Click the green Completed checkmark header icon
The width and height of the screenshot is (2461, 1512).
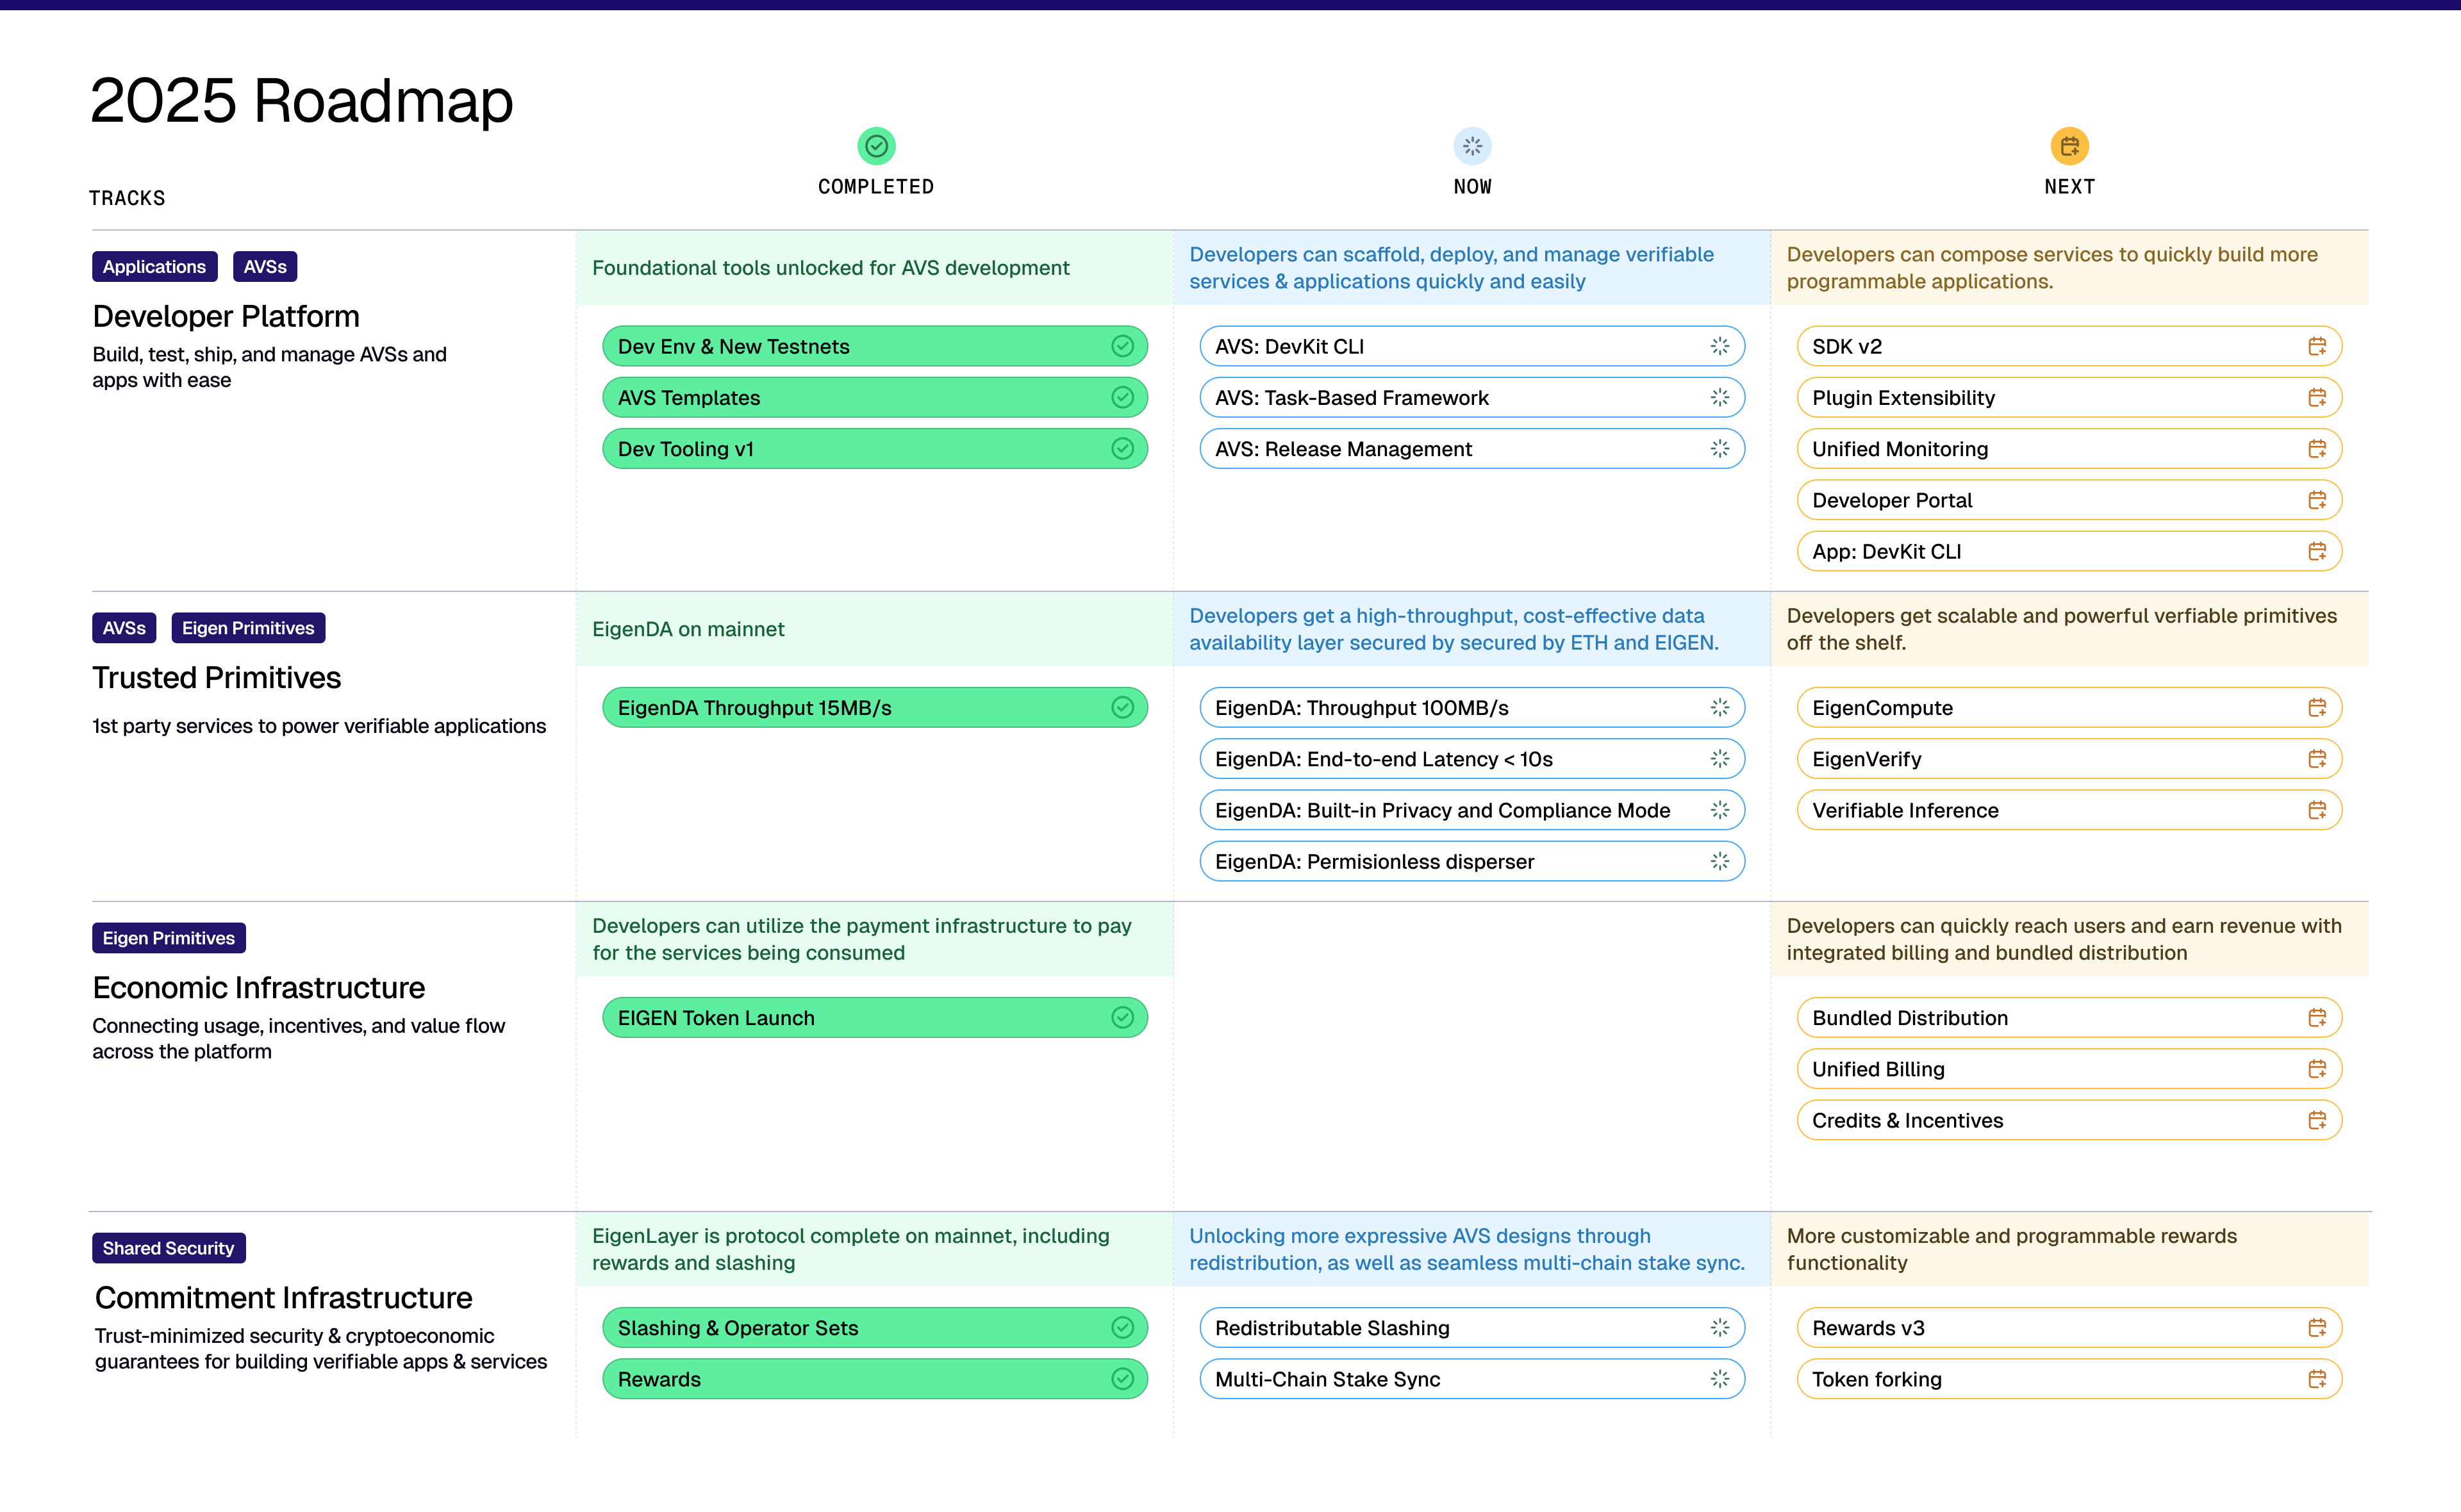point(876,146)
